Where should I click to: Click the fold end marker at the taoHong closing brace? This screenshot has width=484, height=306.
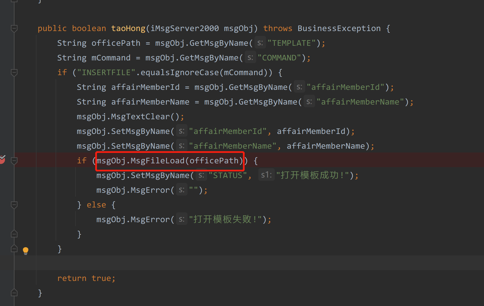coord(14,293)
